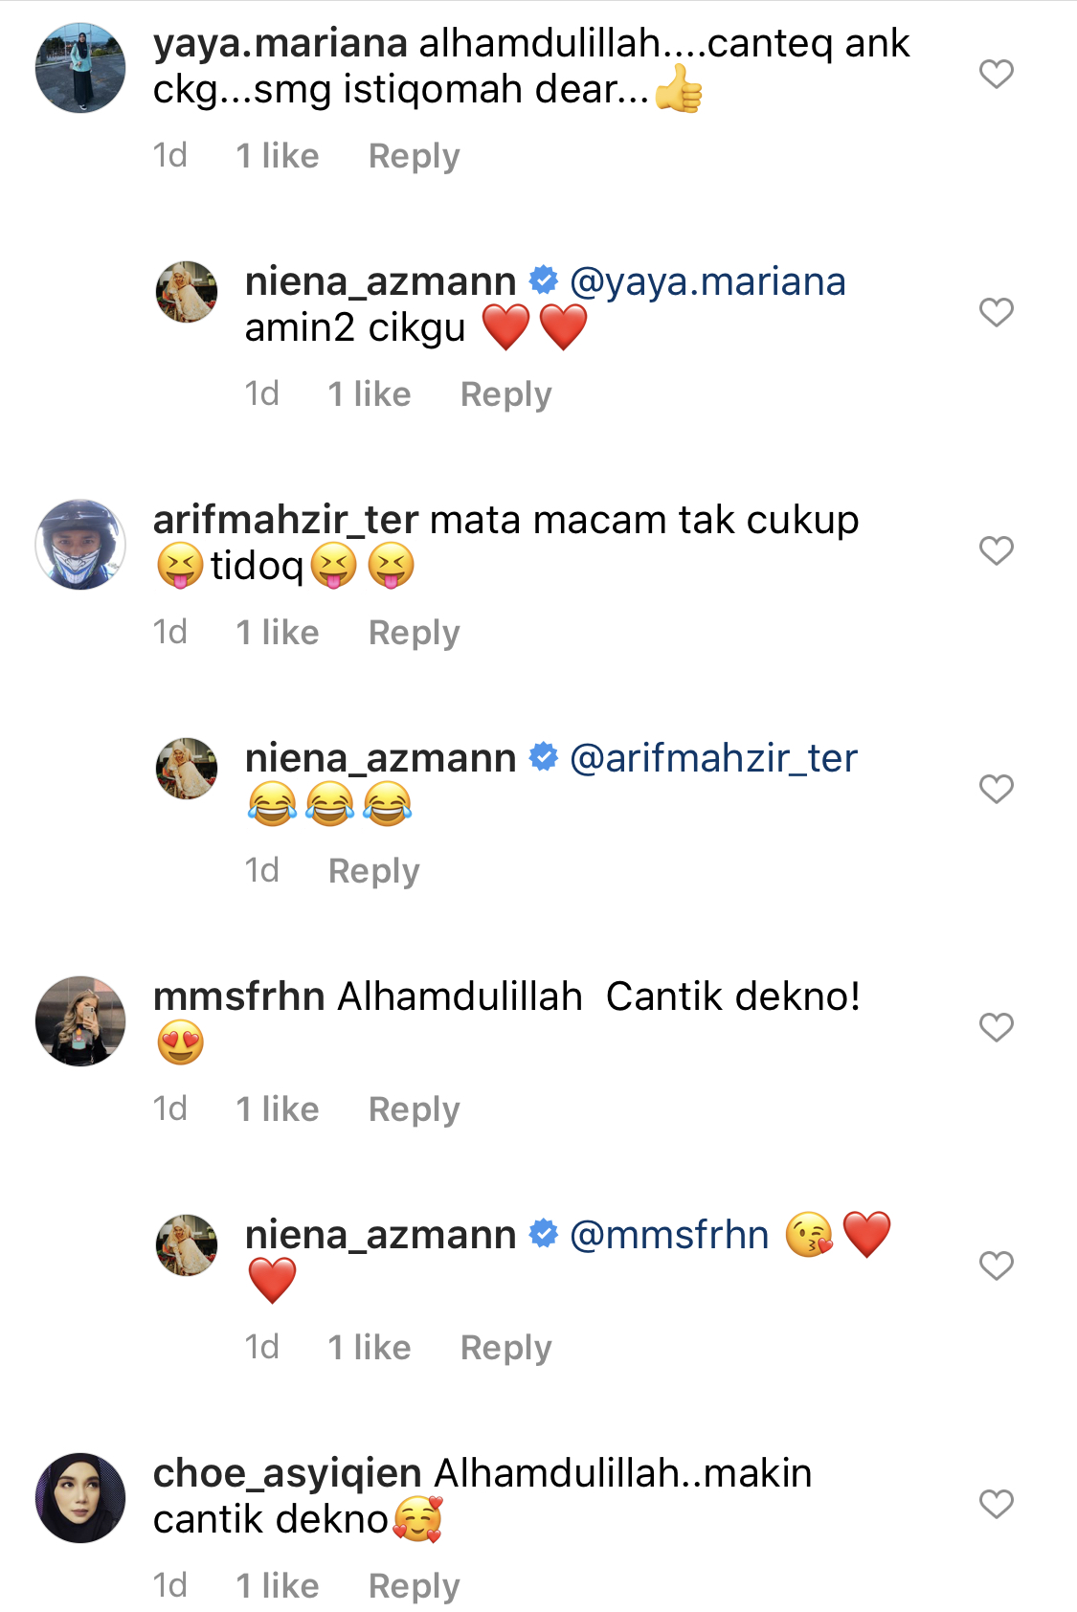This screenshot has height=1612, width=1077.
Task: Open the @arifmahzir_ter mention link
Action: 713,758
